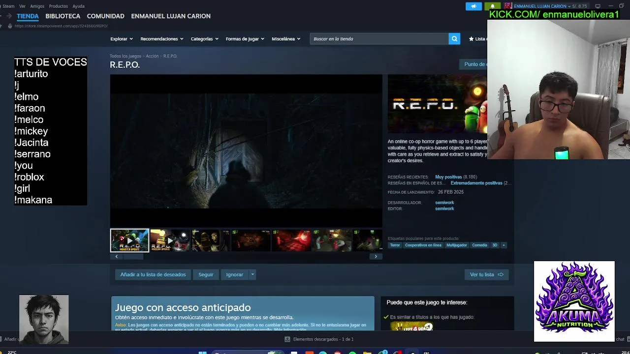This screenshot has height=354, width=630.
Task: Open ENMANUEL LUJAN CARION profile tab
Action: coord(171,16)
